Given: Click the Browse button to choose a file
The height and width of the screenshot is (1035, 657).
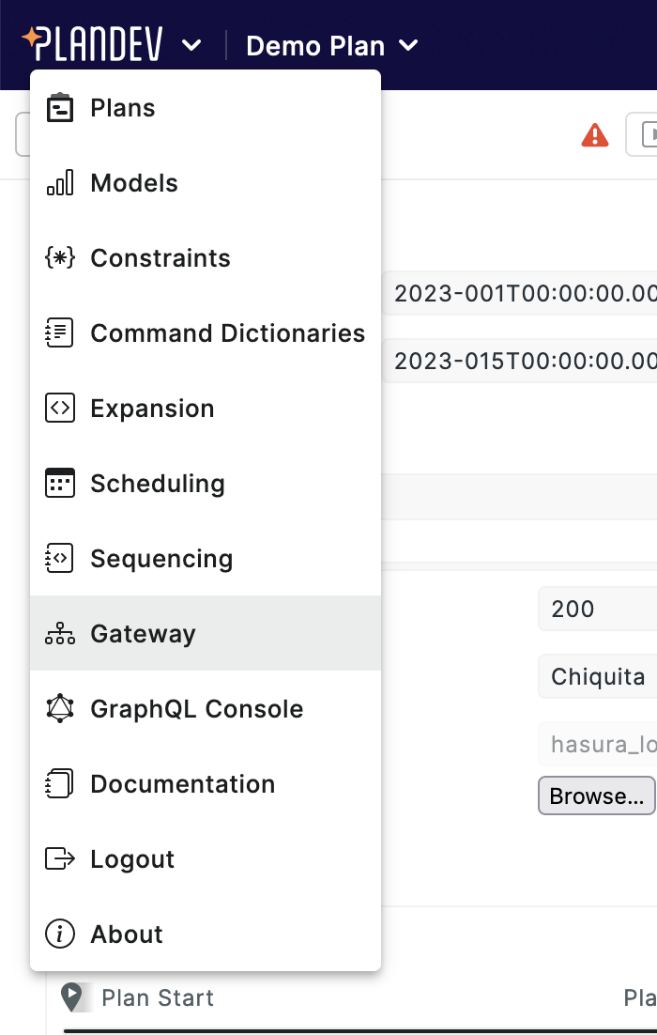Looking at the screenshot, I should (x=597, y=796).
